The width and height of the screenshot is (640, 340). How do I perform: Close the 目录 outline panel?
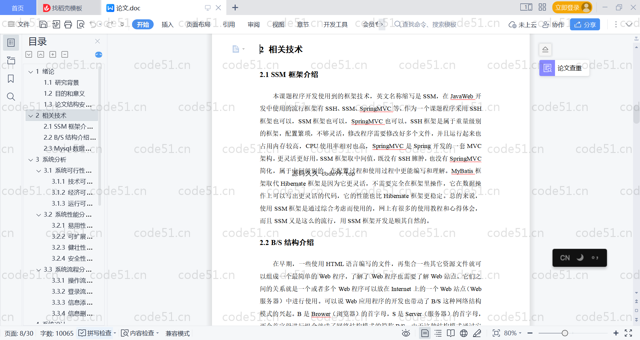pyautogui.click(x=98, y=41)
